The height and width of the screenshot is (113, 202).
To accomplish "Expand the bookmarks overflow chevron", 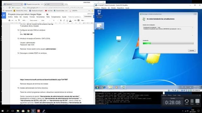I will [89, 11].
